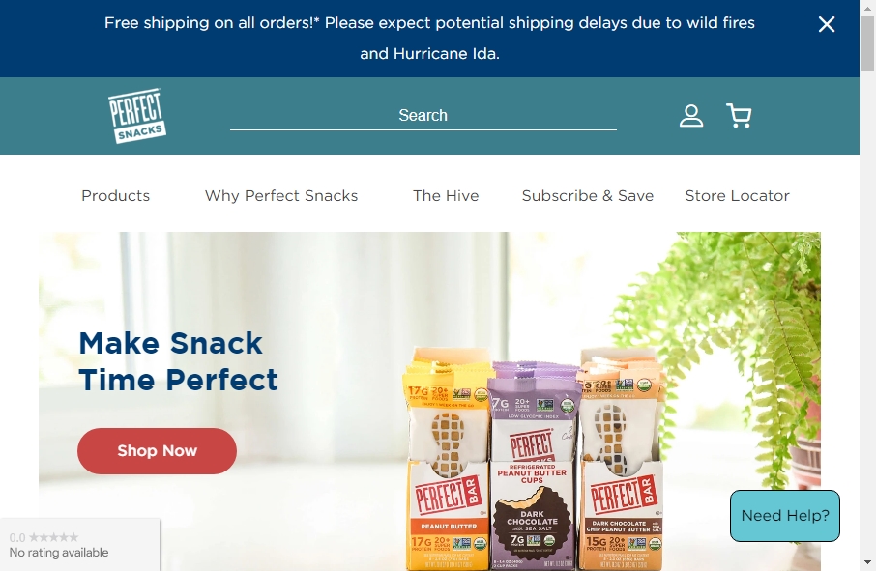Screen dimensions: 876x571
Task: Click the star rating widget
Action: point(44,537)
